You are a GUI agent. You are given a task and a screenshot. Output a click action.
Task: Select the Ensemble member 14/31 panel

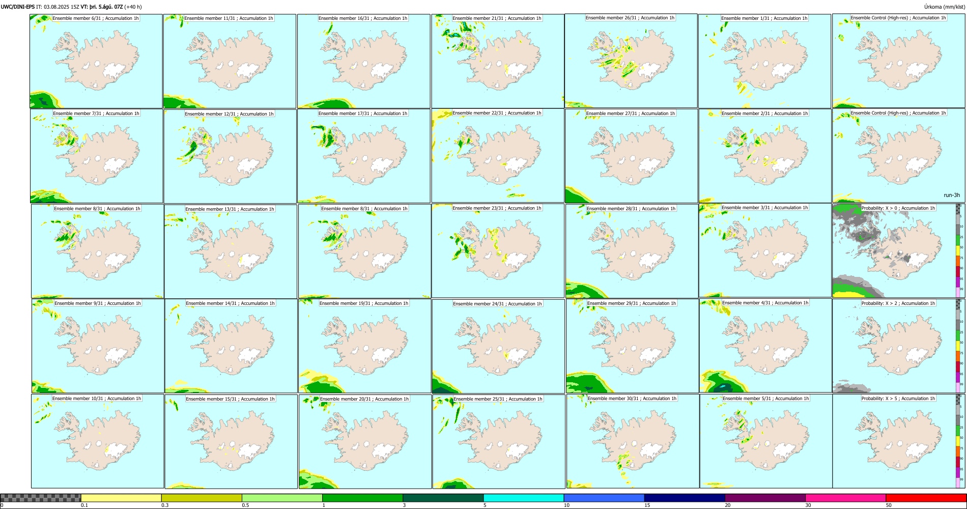pos(231,346)
